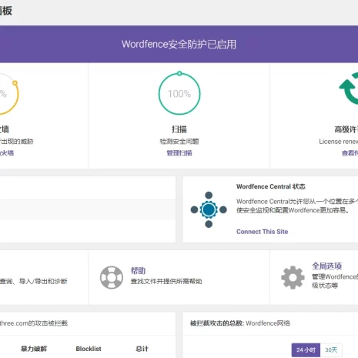Click the Wordfence Central 状态 heading
Viewport: 358px width, 358px height.
(271, 186)
